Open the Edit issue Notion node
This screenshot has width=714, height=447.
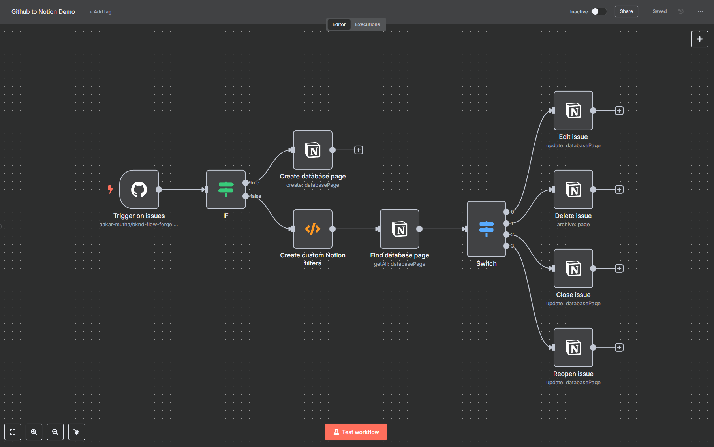point(573,111)
